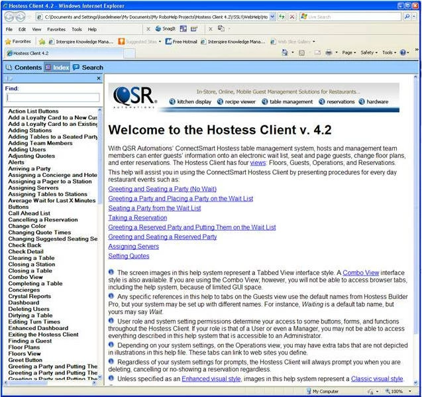The height and width of the screenshot is (397, 422).
Task: Launch the SnagIt toolbar button
Action: [166, 28]
